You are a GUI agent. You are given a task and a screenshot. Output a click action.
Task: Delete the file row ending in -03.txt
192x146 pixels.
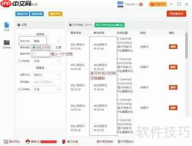pos(173,88)
